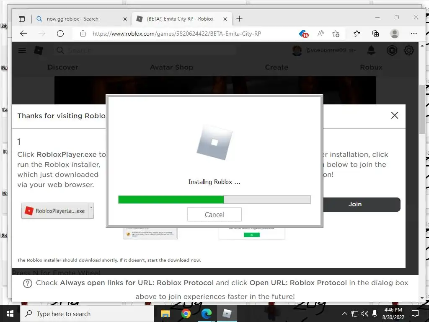Open the tab actions menu icon
Viewport: 429px width, 322px height.
tap(22, 19)
